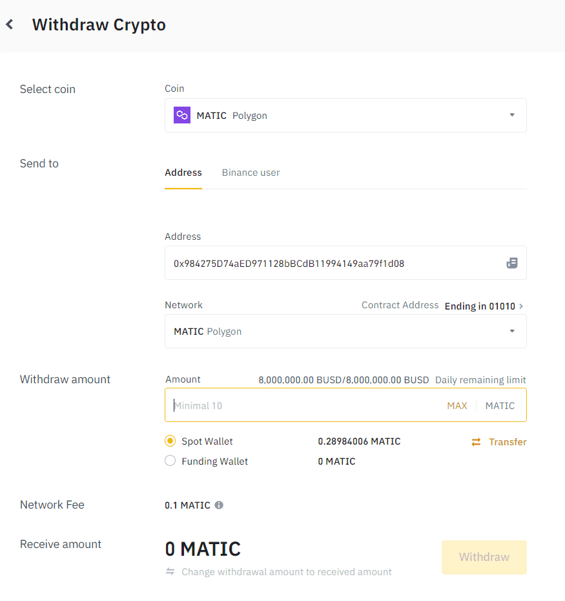Expand the Network dropdown arrow

click(512, 332)
